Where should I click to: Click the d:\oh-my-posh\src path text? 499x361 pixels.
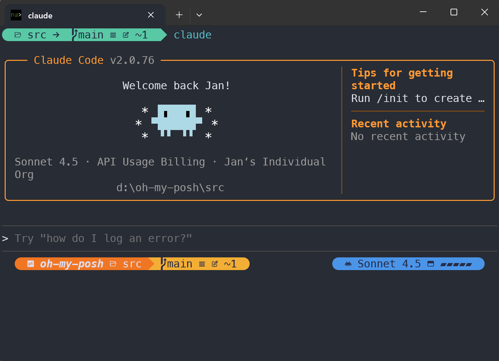[170, 188]
